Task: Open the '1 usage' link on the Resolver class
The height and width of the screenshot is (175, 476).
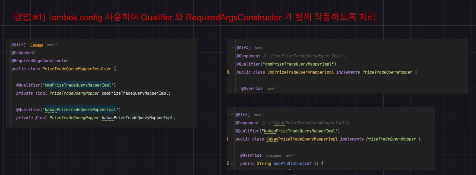Action: [37, 45]
